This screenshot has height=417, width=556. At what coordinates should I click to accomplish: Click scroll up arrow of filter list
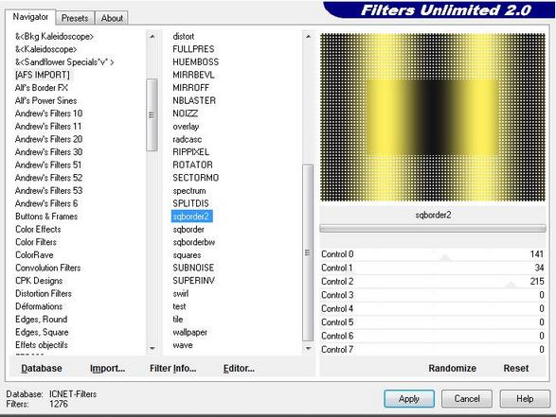pyautogui.click(x=308, y=36)
